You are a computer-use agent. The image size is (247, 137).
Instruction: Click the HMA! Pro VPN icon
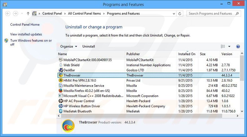(x=61, y=80)
